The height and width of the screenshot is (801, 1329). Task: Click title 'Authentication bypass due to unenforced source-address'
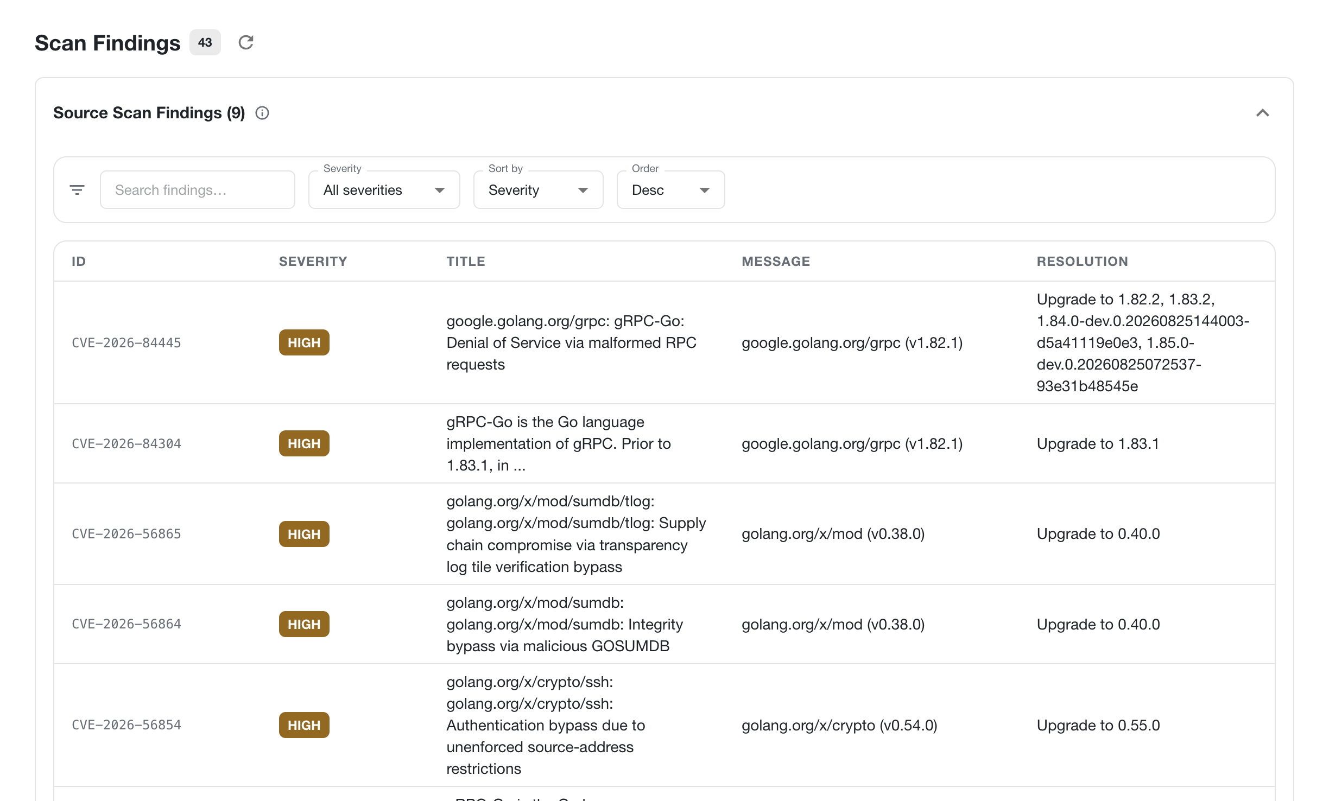point(546,725)
